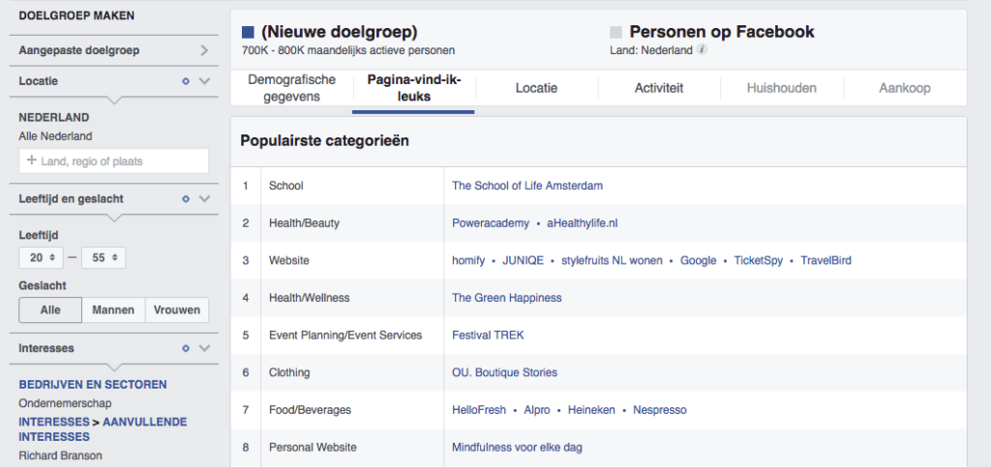The width and height of the screenshot is (991, 467).
Task: Select Alle gender option
Action: pyautogui.click(x=50, y=310)
